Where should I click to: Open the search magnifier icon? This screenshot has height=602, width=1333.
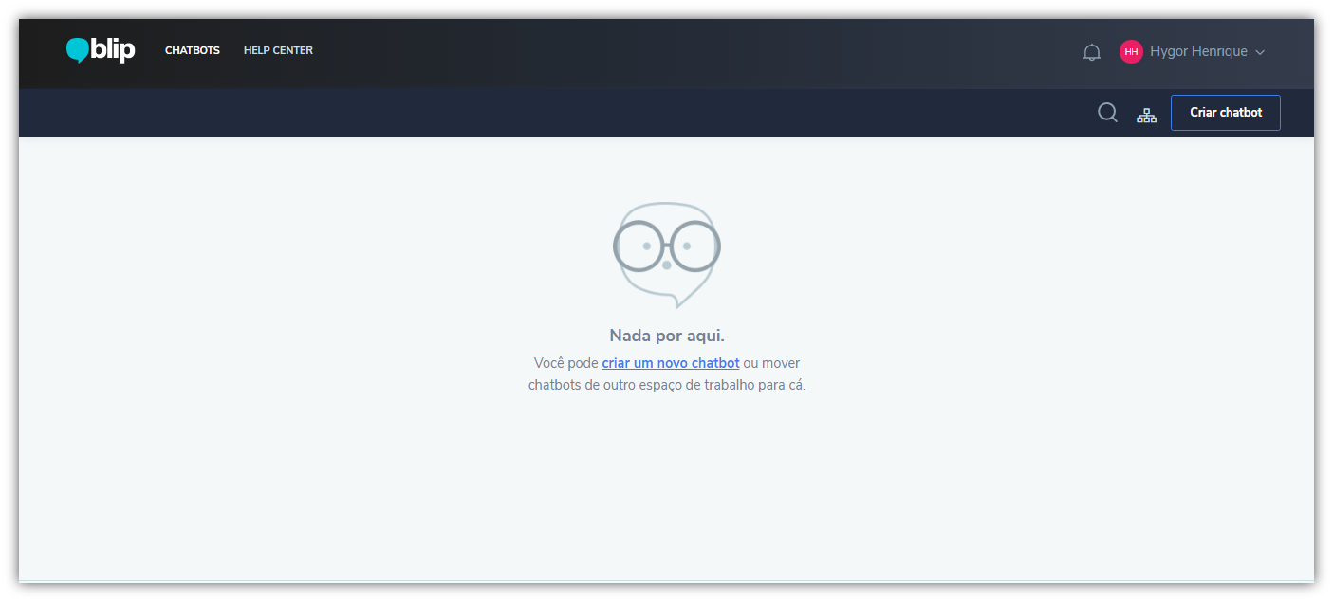click(x=1107, y=113)
